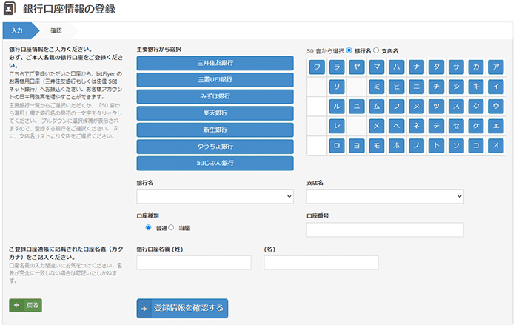Click the ヘ kana button
This screenshot has width=516, height=325.
tap(397, 126)
